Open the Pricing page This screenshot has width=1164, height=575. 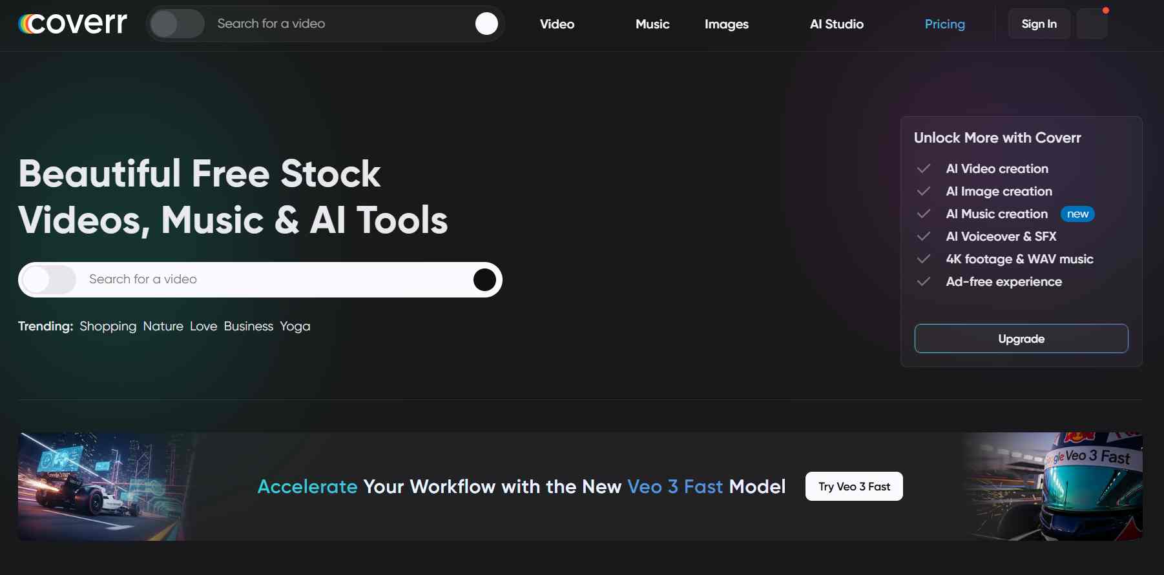pos(944,24)
